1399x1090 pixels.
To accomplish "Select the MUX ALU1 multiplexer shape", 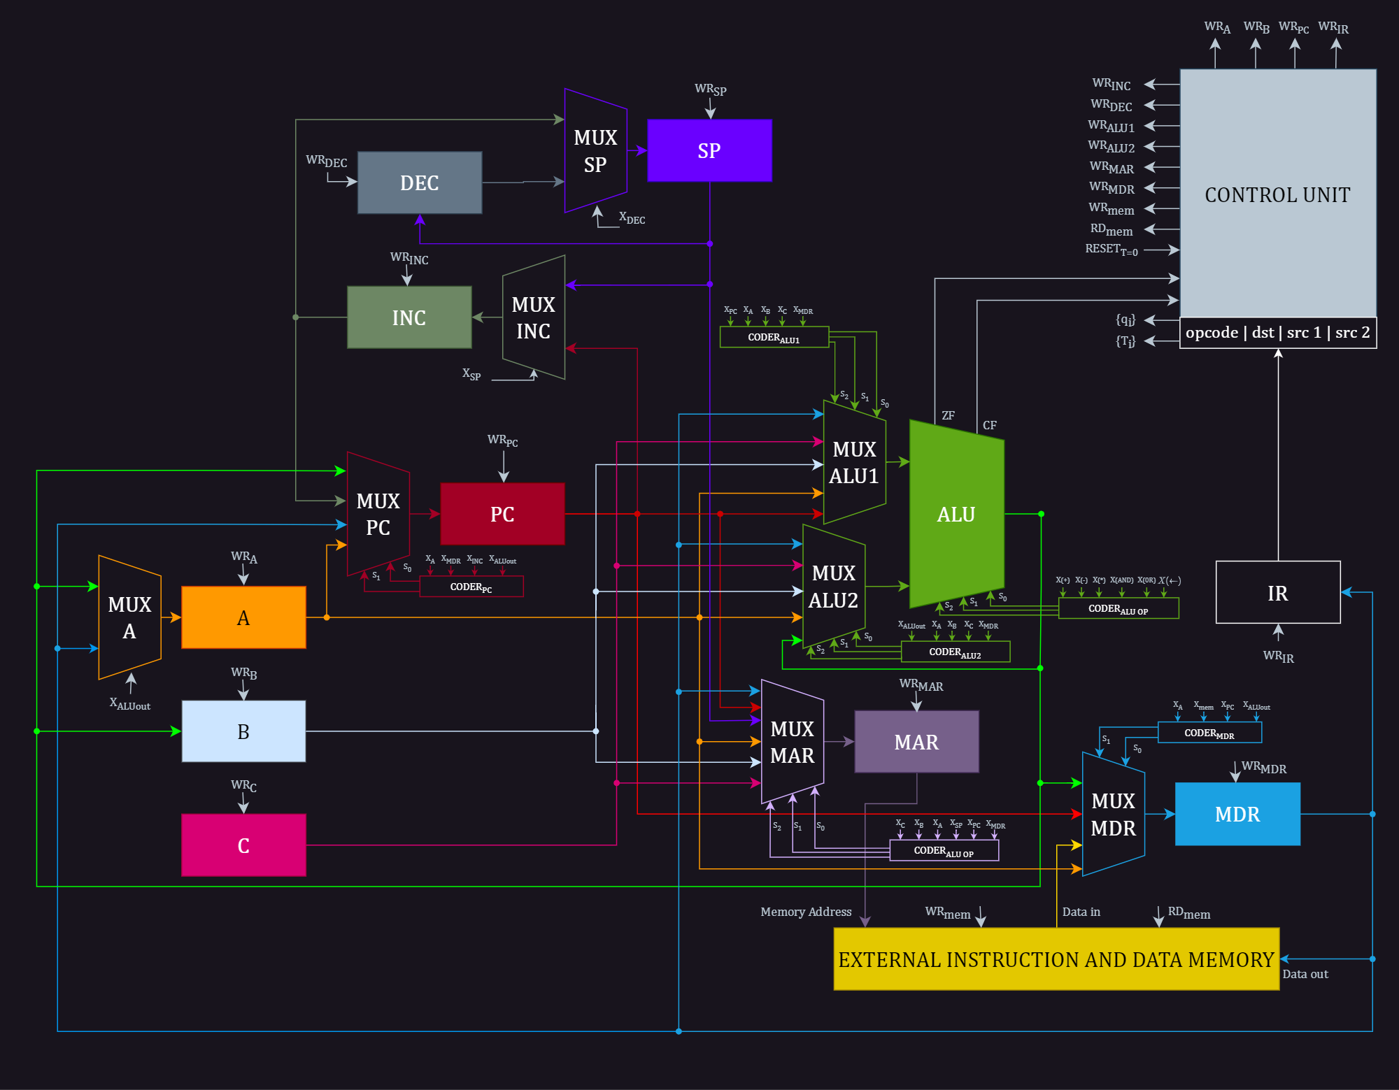I will [854, 462].
